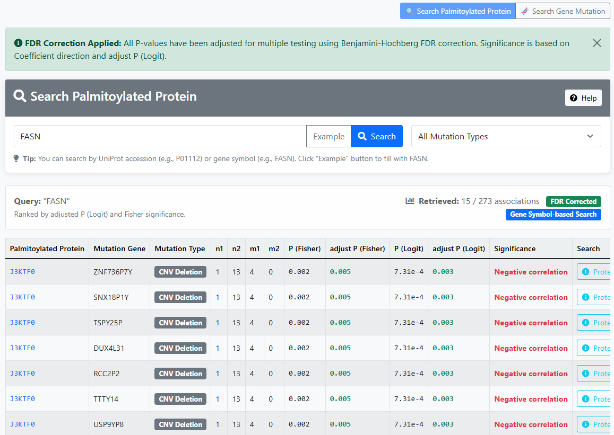Click the magnifier icon in panel header
The height and width of the screenshot is (435, 614).
tap(20, 96)
